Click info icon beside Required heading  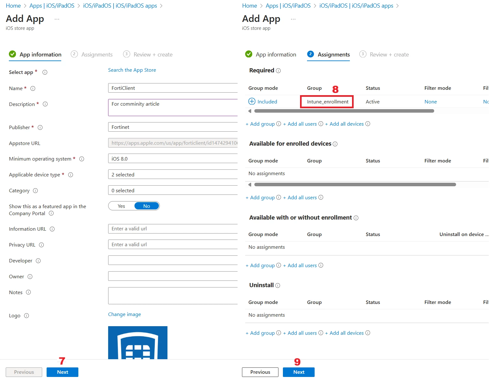click(x=278, y=71)
